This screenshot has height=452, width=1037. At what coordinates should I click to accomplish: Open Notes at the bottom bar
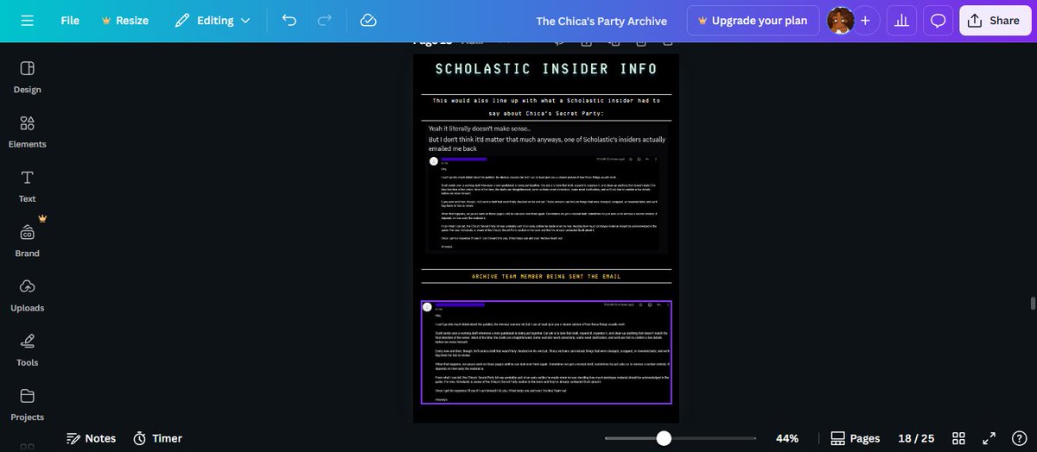(92, 438)
